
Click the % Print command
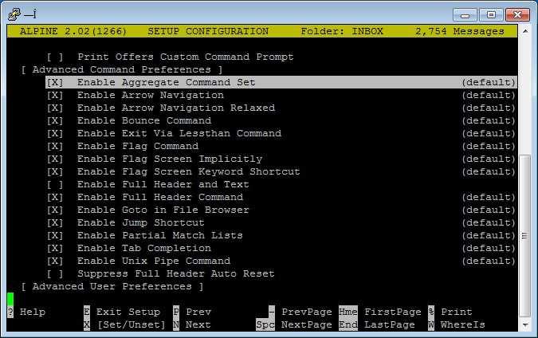(x=450, y=312)
